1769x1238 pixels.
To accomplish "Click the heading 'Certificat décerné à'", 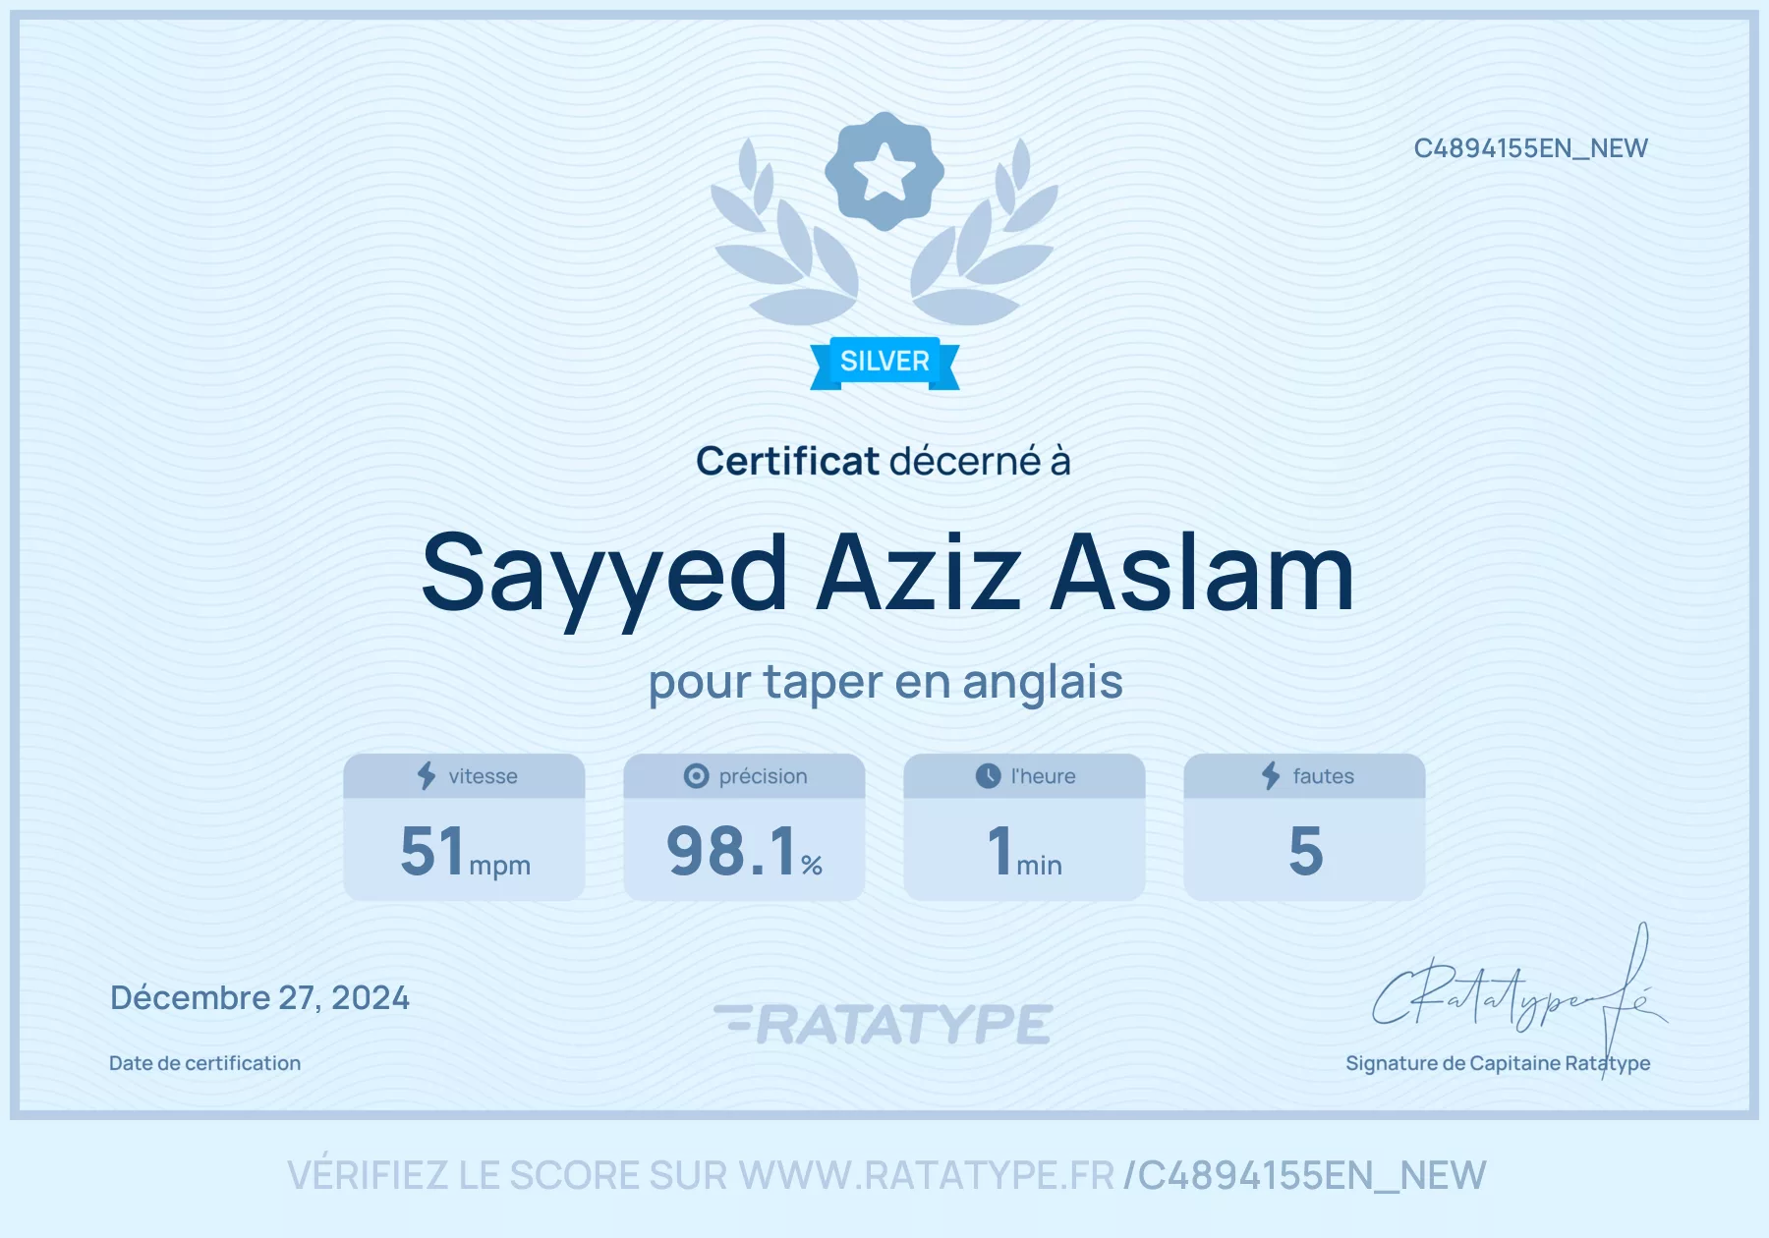I will coord(884,461).
